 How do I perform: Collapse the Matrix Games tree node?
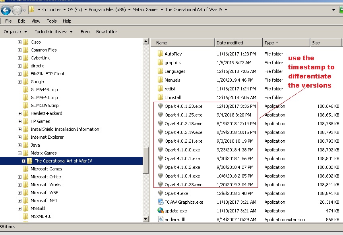tap(20, 153)
